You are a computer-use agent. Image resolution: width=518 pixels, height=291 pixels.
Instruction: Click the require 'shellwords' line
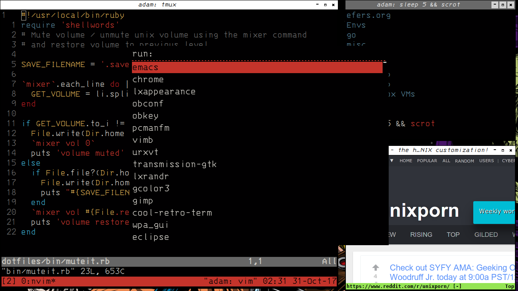tap(70, 25)
